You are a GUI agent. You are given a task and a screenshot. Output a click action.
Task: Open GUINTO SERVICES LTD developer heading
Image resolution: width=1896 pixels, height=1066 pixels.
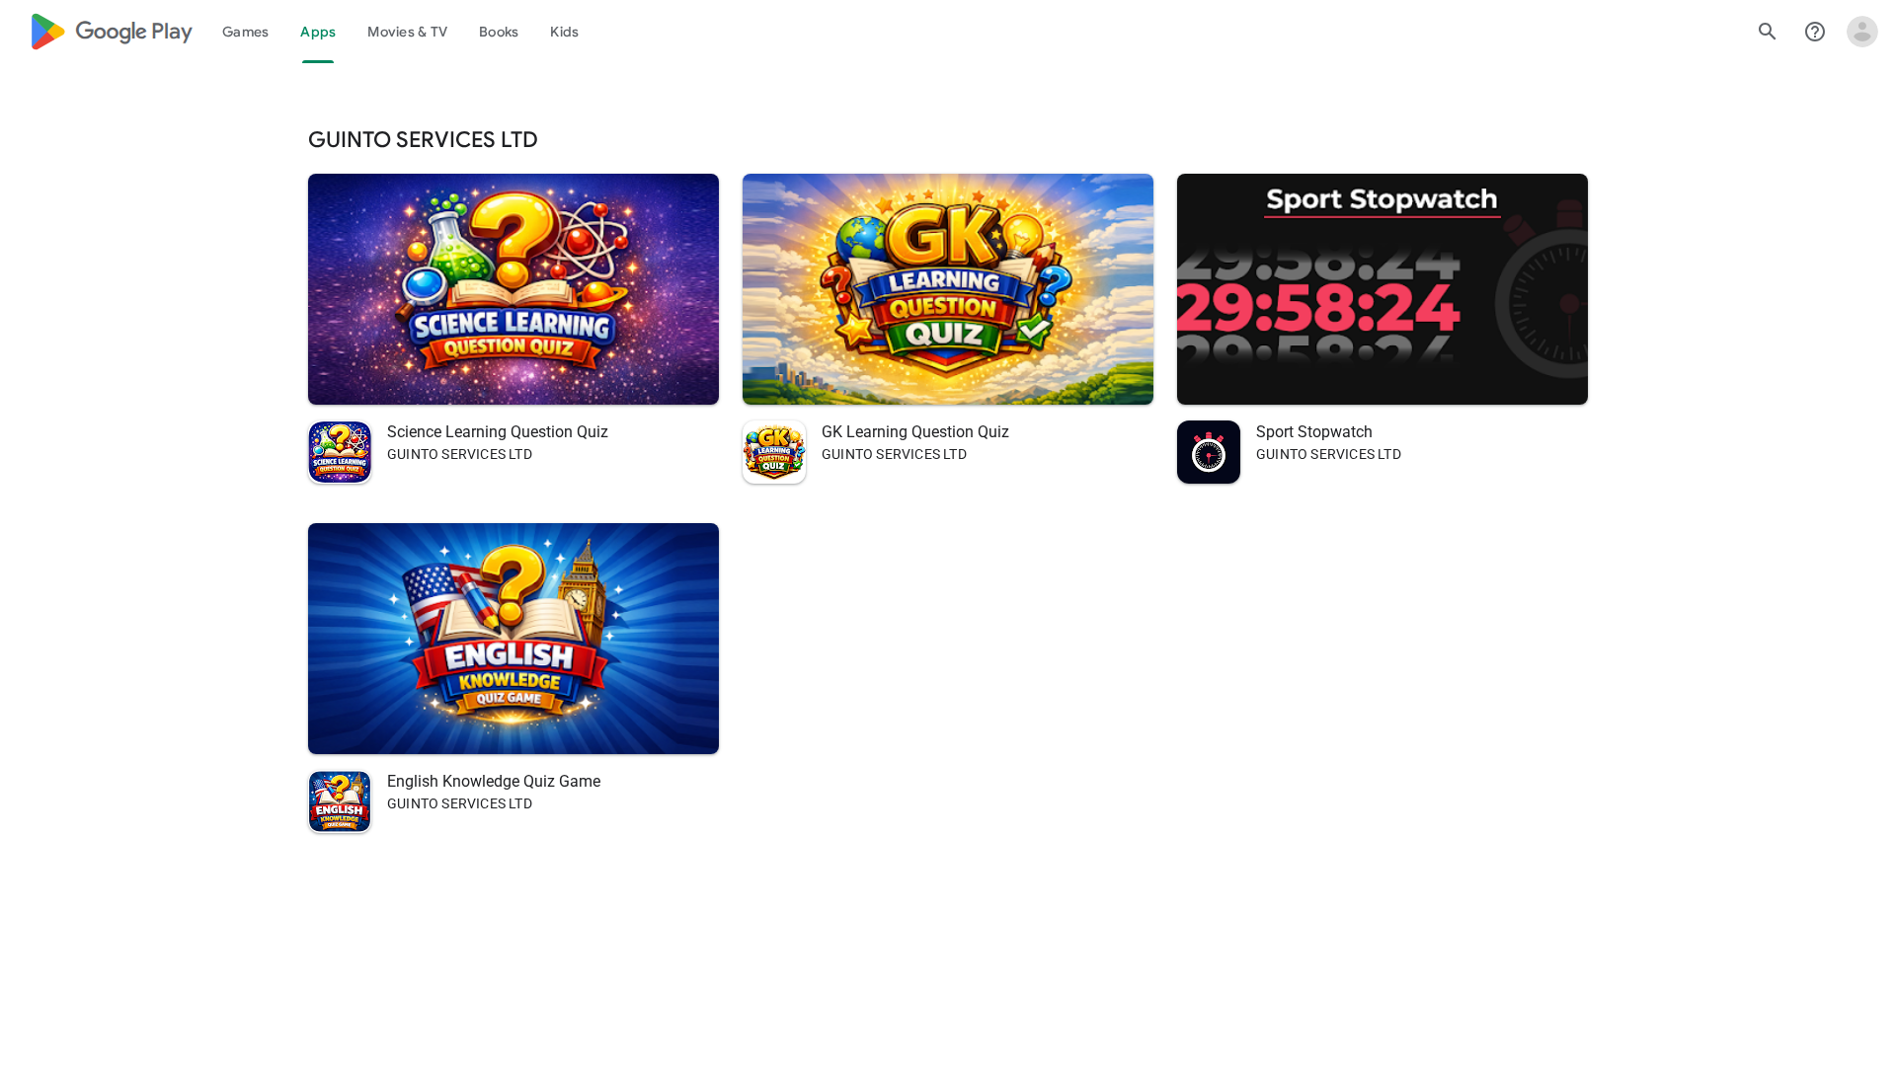[x=423, y=139]
